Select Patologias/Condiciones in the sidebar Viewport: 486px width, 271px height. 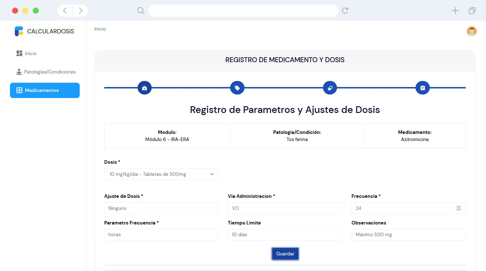click(x=50, y=72)
